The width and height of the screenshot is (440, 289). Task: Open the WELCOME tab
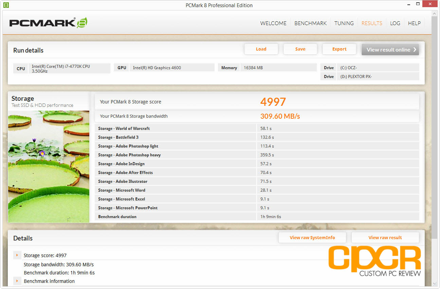(x=273, y=23)
